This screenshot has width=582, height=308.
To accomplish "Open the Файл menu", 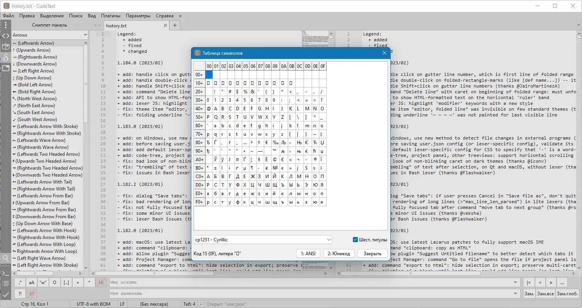I will pos(8,16).
